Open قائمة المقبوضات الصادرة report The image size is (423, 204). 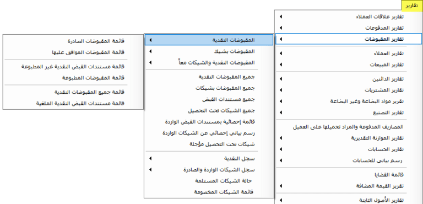point(73,41)
